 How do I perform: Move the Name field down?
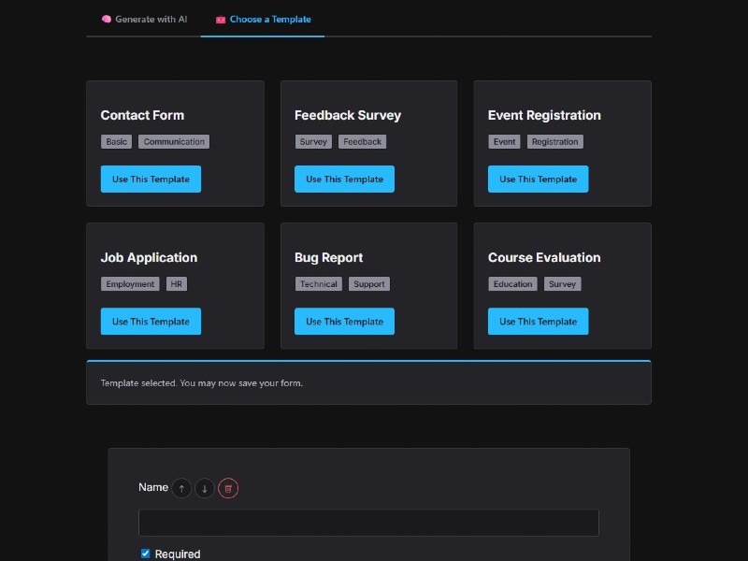click(x=205, y=487)
